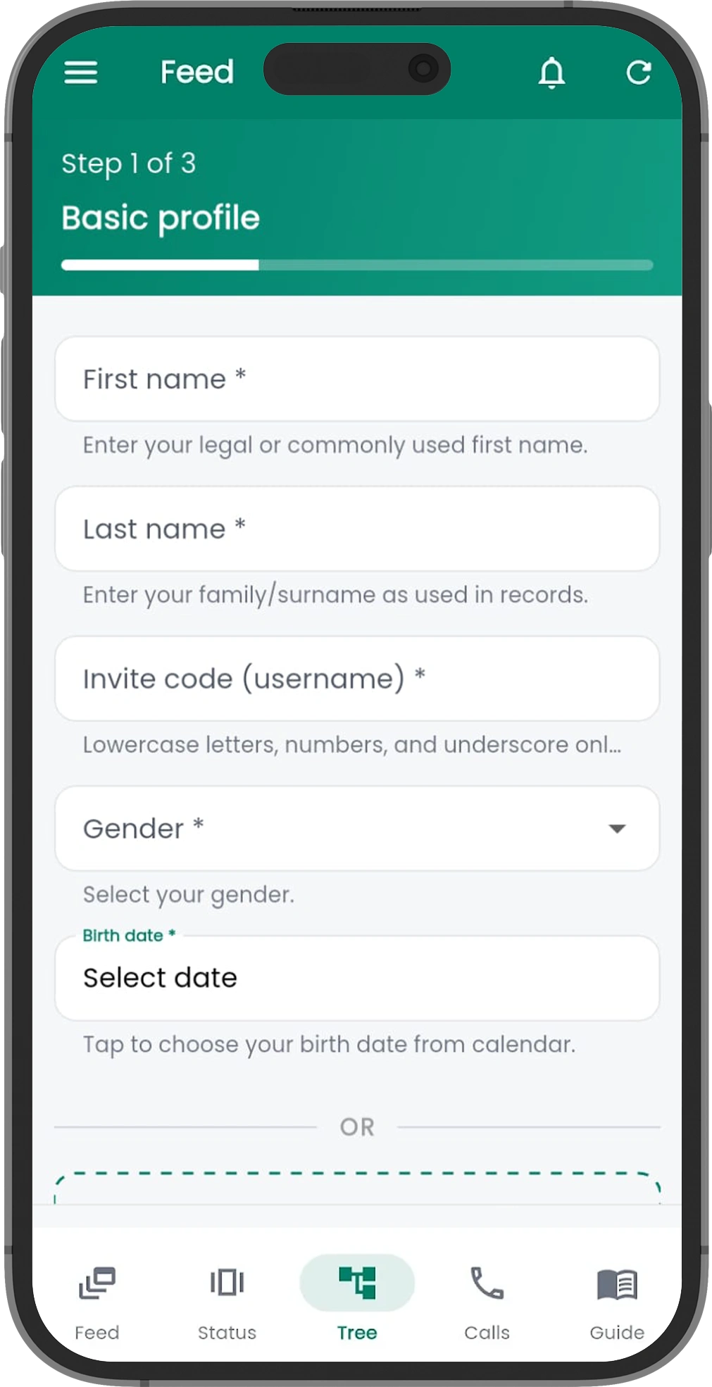The image size is (712, 1387).
Task: Tap the Guide book icon
Action: click(617, 1284)
